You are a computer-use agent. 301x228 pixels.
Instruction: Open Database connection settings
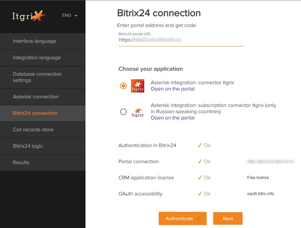pyautogui.click(x=43, y=77)
